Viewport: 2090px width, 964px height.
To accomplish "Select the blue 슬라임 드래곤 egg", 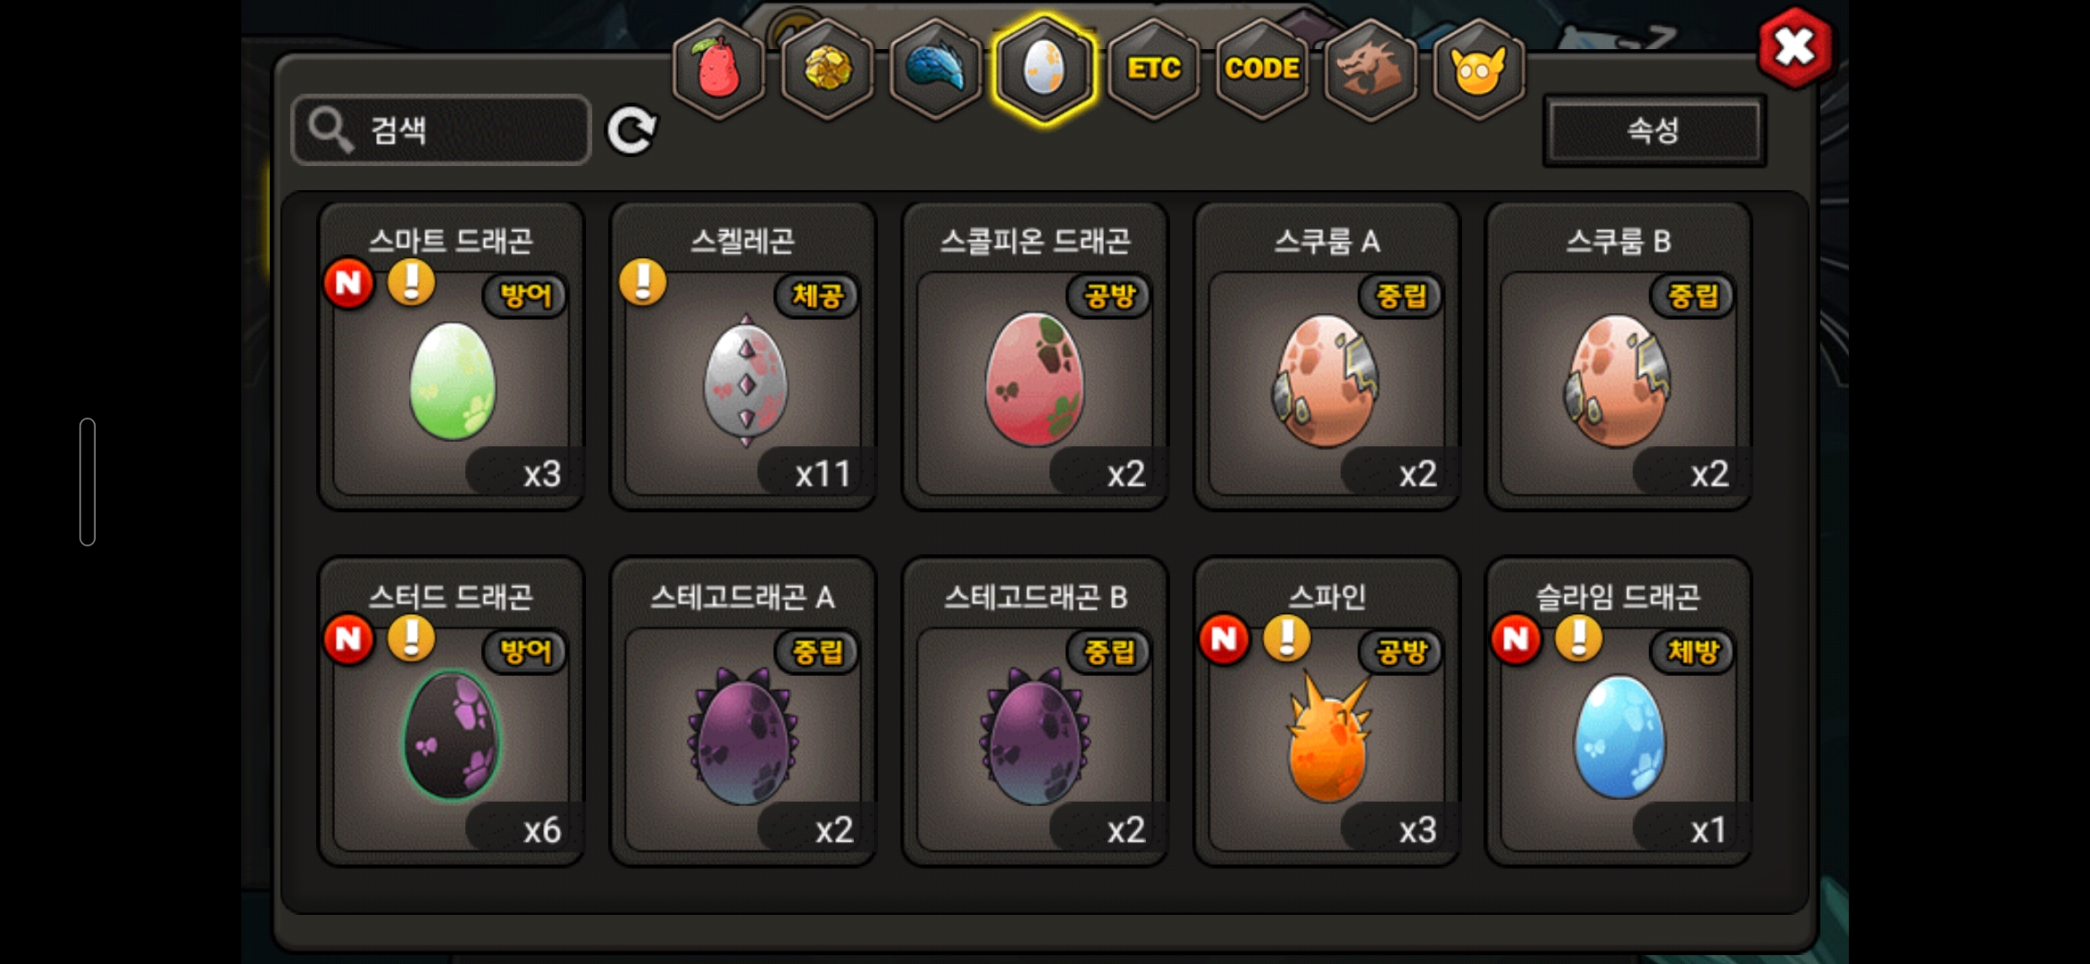I will point(1619,712).
